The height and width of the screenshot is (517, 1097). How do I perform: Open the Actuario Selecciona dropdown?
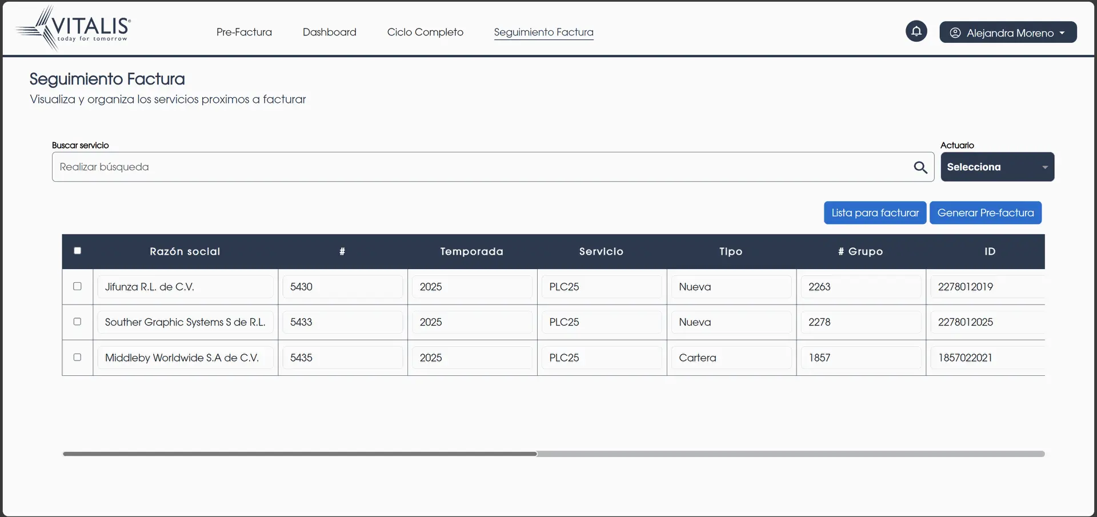click(997, 167)
